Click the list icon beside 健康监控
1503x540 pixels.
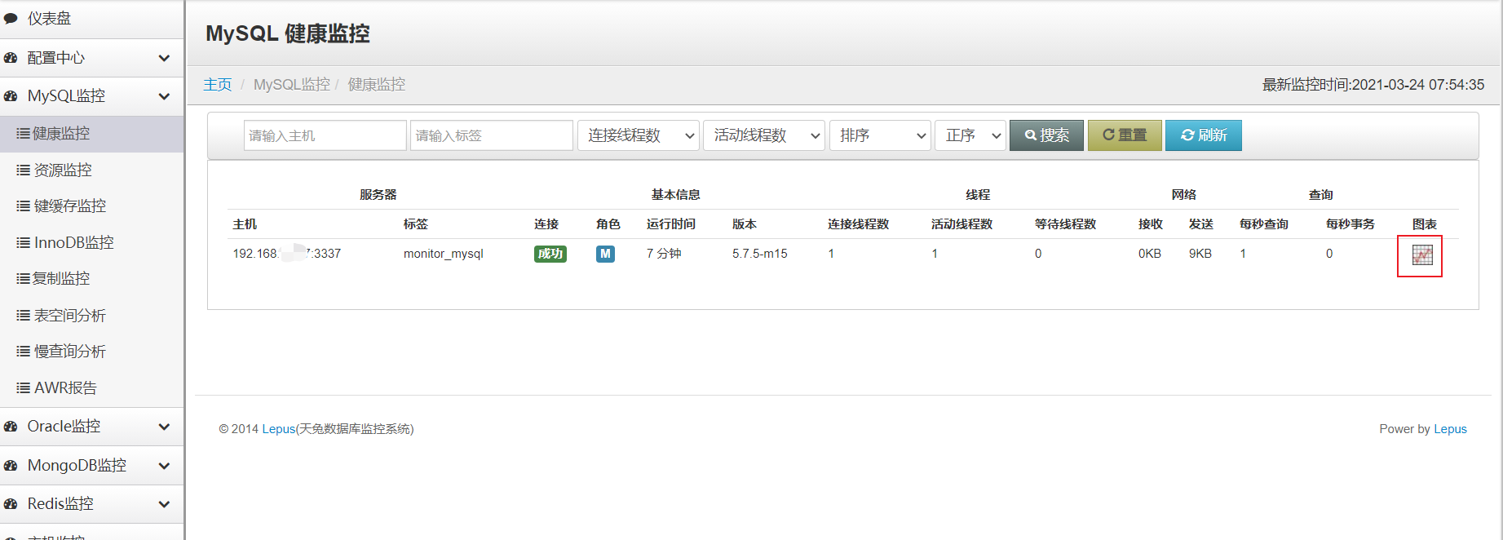(23, 134)
